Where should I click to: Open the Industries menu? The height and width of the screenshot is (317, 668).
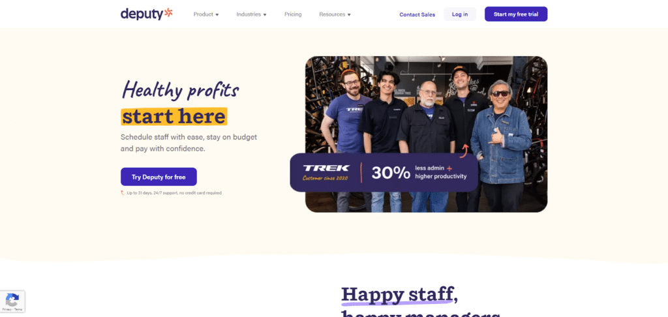[251, 14]
